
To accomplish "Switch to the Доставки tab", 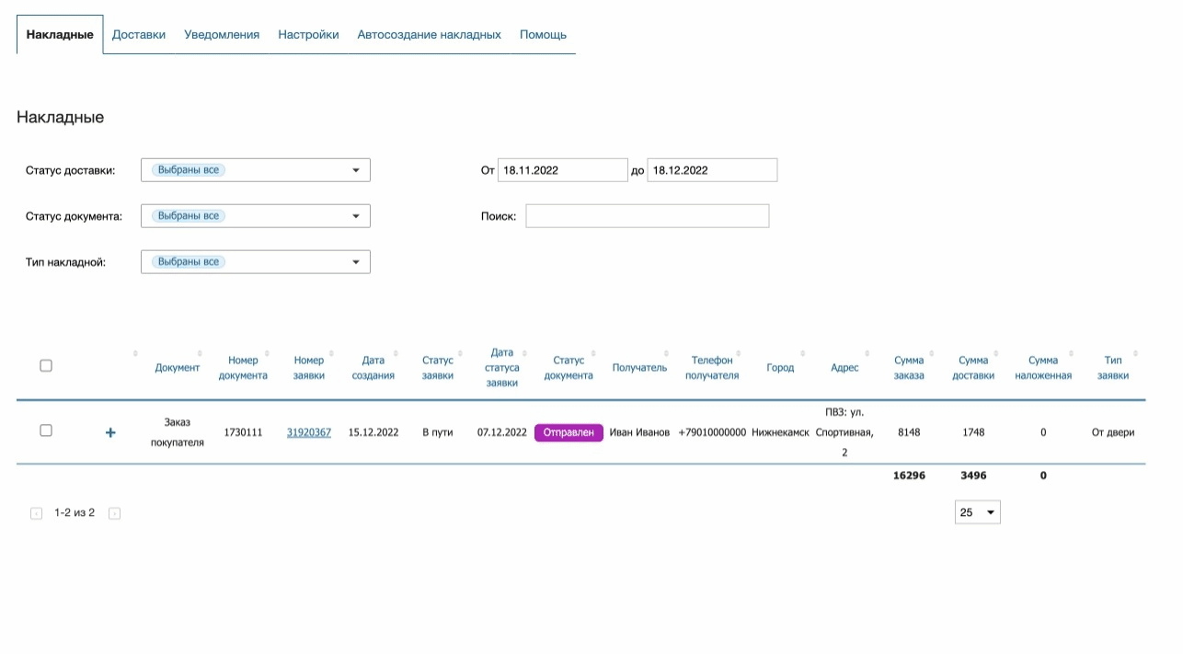I will click(x=139, y=35).
